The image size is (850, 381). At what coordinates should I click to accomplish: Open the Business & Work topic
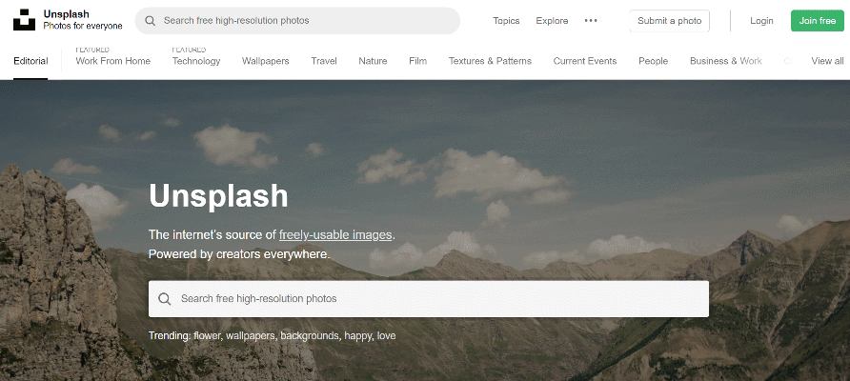726,61
